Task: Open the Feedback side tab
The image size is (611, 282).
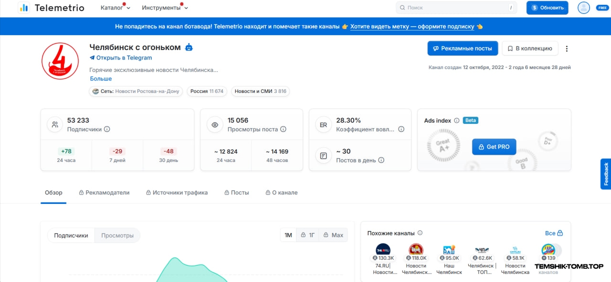Action: tap(606, 174)
